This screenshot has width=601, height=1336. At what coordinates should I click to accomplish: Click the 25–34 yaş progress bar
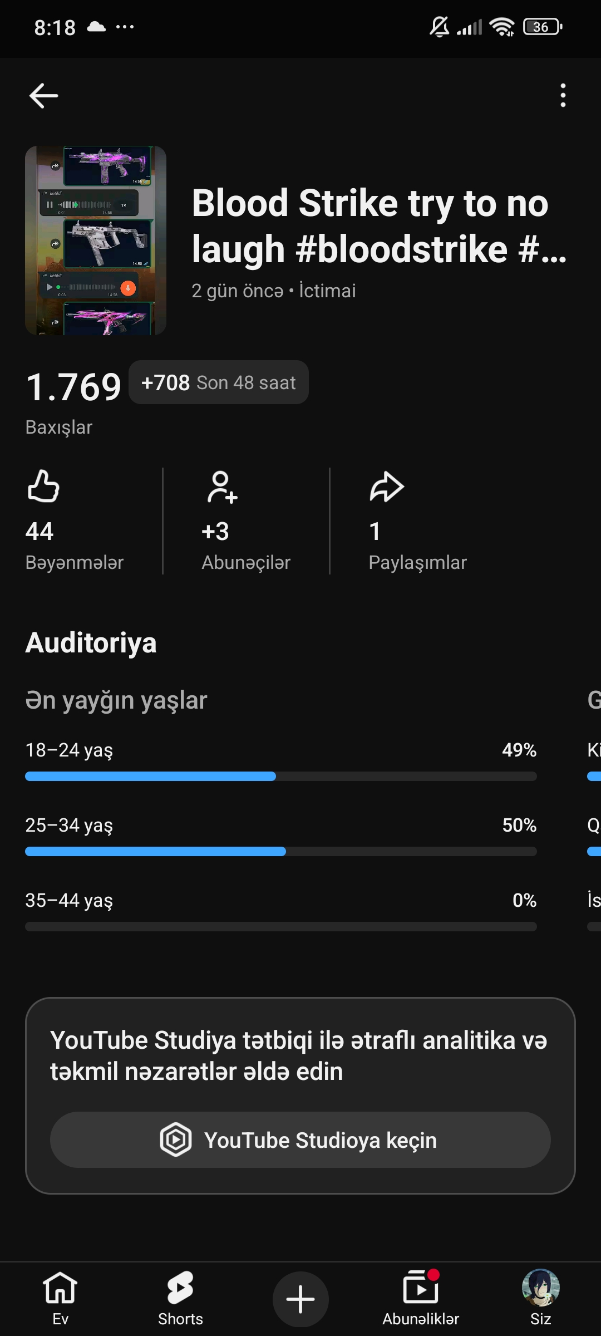(281, 851)
